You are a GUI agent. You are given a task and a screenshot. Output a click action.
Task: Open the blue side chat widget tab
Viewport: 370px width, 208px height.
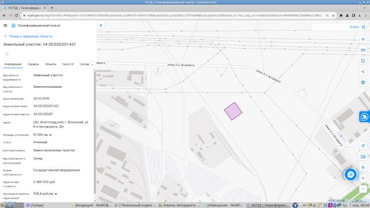(x=365, y=117)
